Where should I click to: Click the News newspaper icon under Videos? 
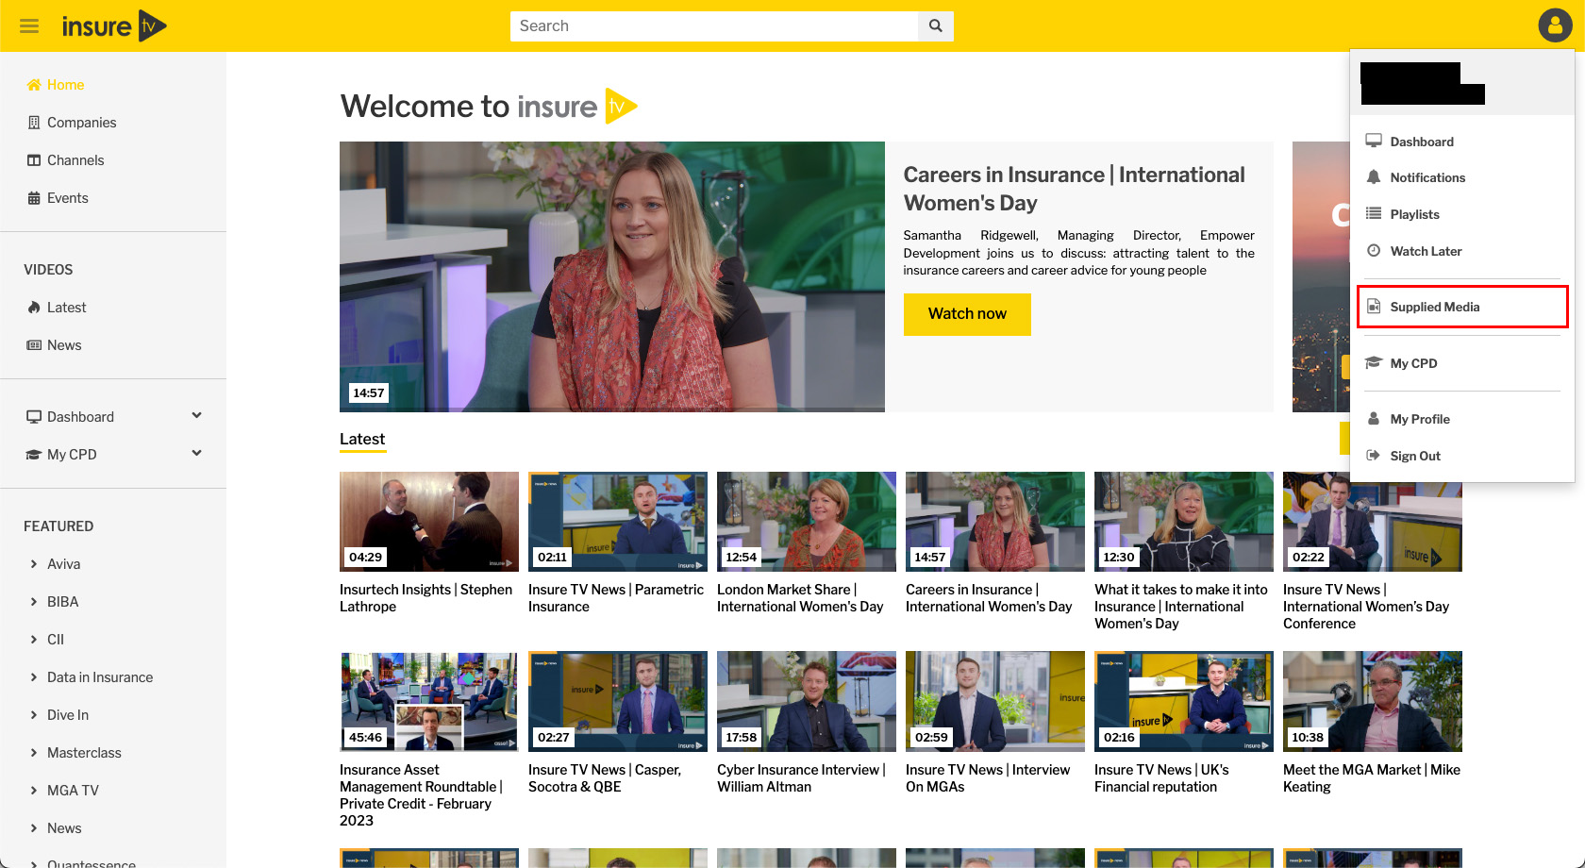34,345
